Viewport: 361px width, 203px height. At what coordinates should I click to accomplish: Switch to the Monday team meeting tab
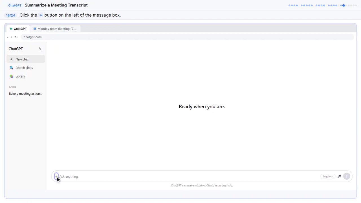pyautogui.click(x=55, y=29)
